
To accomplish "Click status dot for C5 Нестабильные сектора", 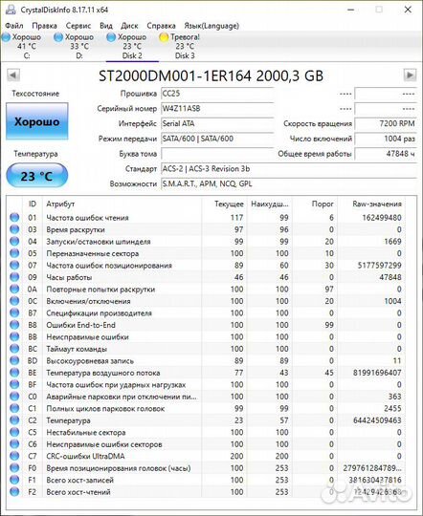I will 14,432.
